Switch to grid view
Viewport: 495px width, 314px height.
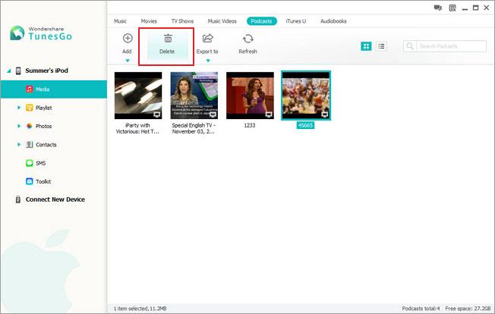(x=366, y=46)
